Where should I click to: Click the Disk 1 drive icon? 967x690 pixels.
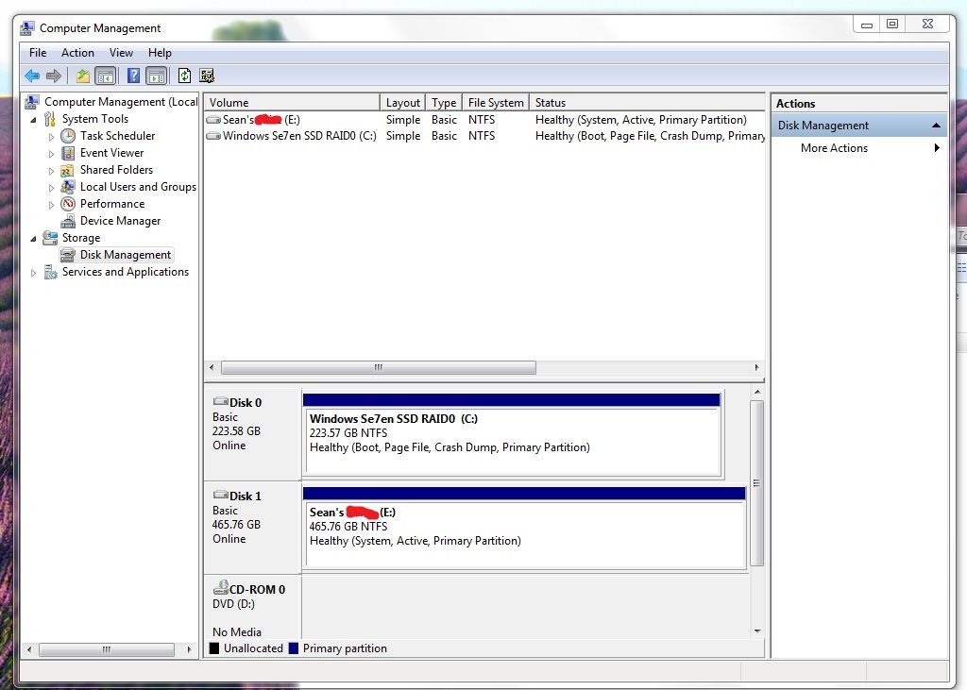(x=221, y=496)
